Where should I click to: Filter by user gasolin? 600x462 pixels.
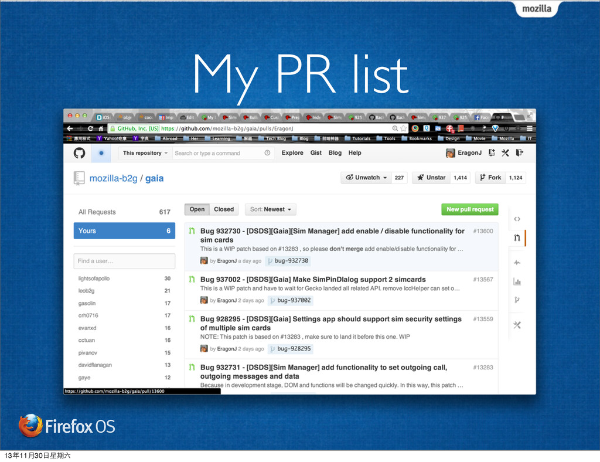click(87, 303)
